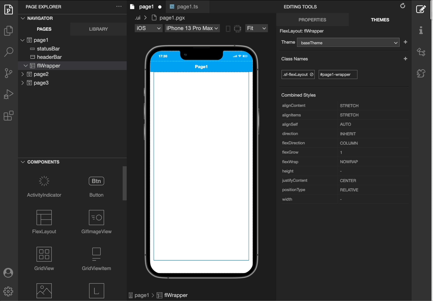Click page1.pgx in the top breadcrumb
Viewport: 433px width, 301px height.
click(172, 18)
